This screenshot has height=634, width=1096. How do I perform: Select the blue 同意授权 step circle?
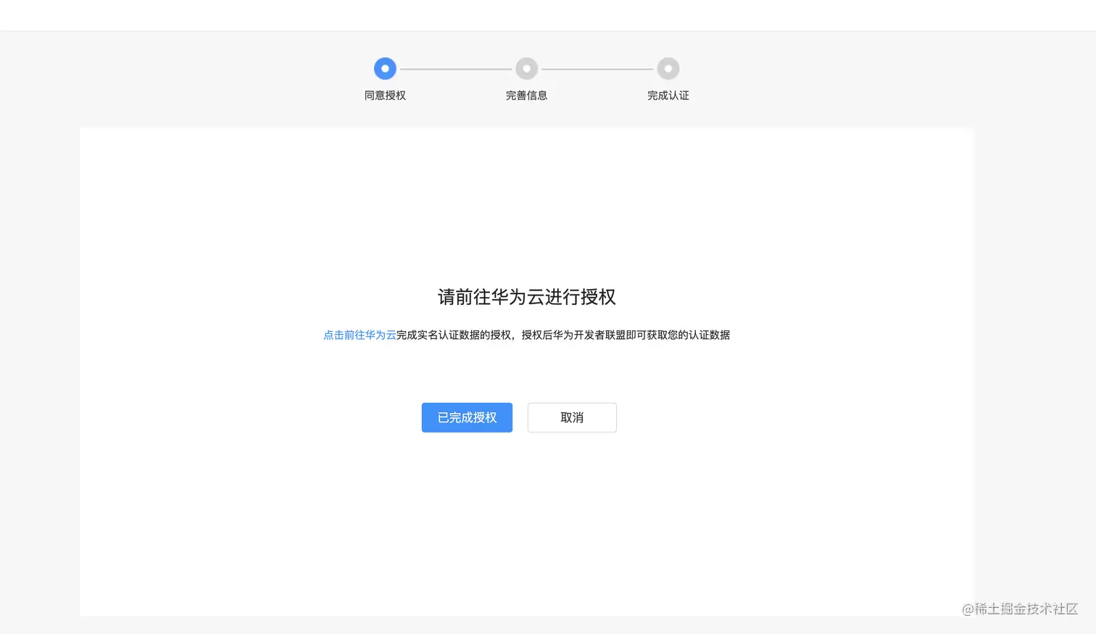click(385, 69)
